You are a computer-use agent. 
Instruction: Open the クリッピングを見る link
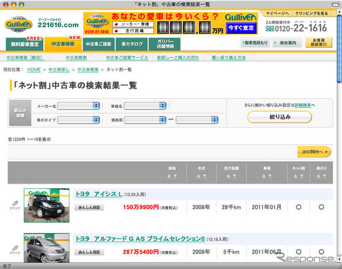pyautogui.click(x=312, y=13)
